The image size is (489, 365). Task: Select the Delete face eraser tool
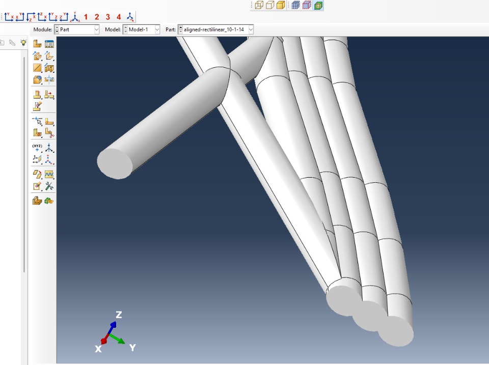[x=37, y=186]
